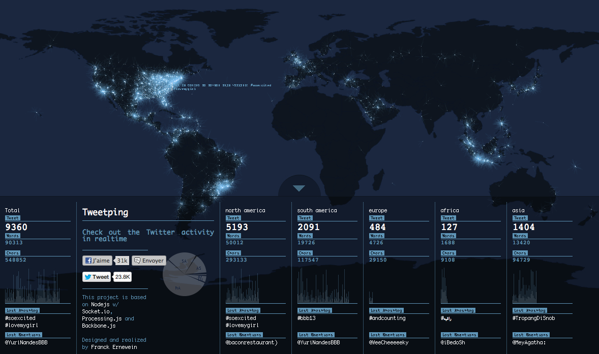
Task: Click the europe column heading
Action: pos(378,211)
